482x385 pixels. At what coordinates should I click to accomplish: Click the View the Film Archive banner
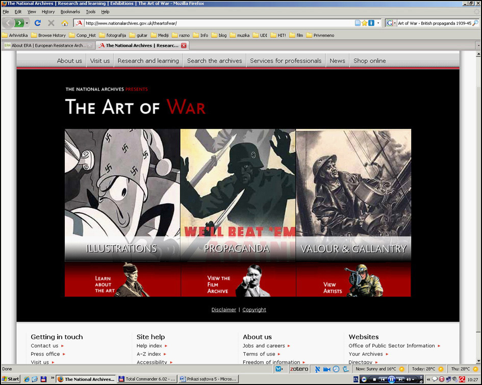coord(238,280)
